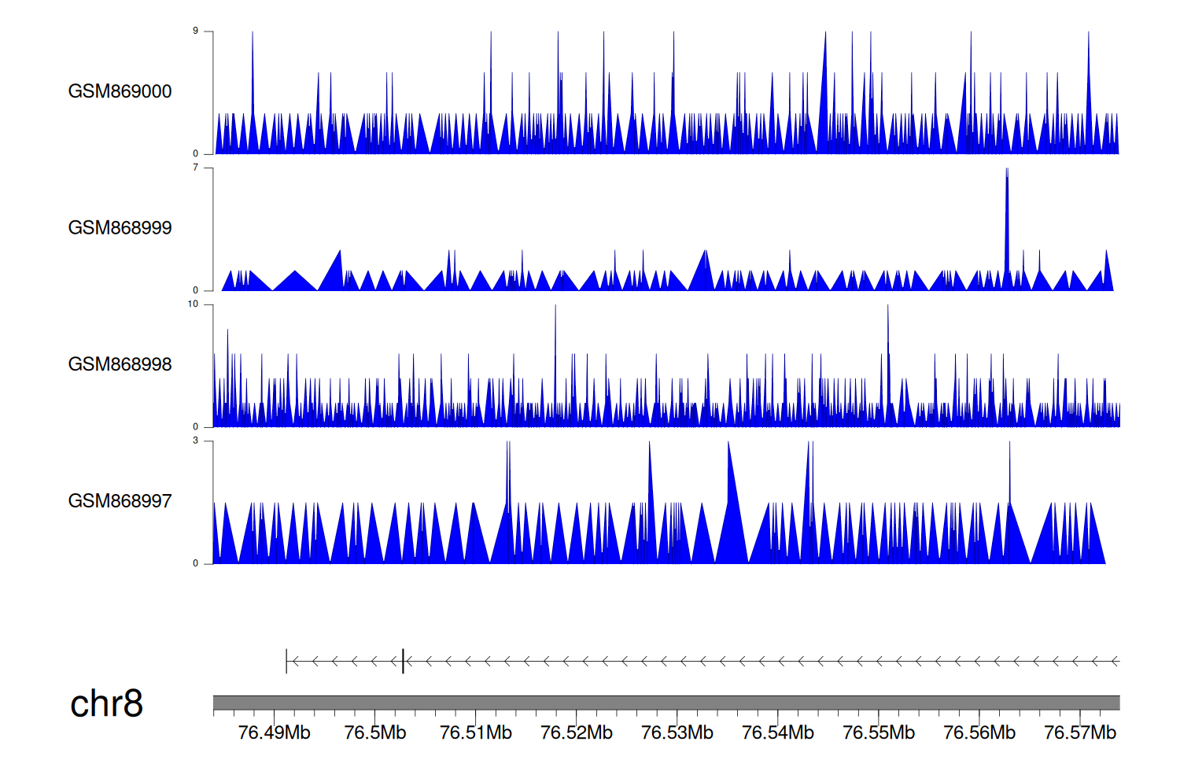Screen dimensions: 1180x771
Task: Click the tall exon mark near 76.5Mb
Action: point(403,662)
